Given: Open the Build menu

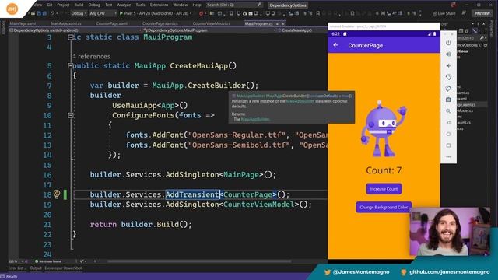Looking at the screenshot, I should 79,5.
